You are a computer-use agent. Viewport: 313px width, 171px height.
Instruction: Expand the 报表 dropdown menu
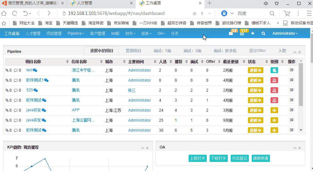pyautogui.click(x=146, y=33)
